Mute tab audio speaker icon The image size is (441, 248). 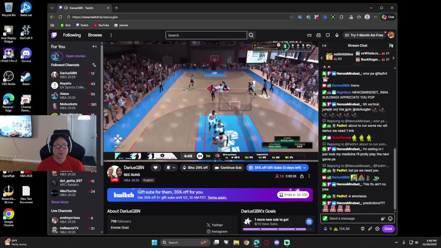click(x=66, y=8)
